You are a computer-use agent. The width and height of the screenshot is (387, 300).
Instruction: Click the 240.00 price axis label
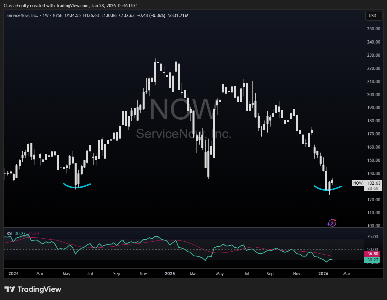[374, 42]
